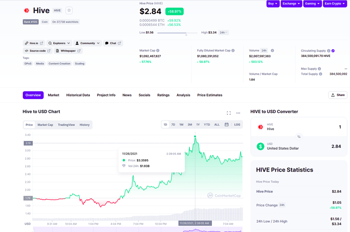
Task: Click Market Cap info icon
Action: coord(158,50)
